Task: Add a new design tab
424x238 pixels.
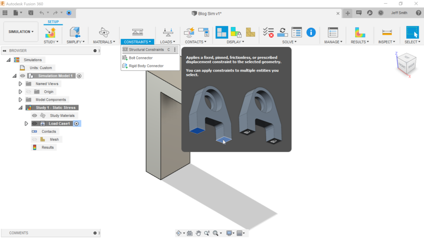Action: coord(347,13)
